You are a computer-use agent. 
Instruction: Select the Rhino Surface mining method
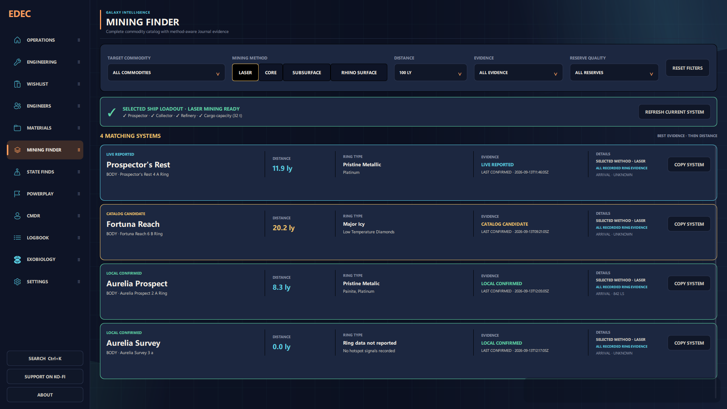(x=359, y=72)
